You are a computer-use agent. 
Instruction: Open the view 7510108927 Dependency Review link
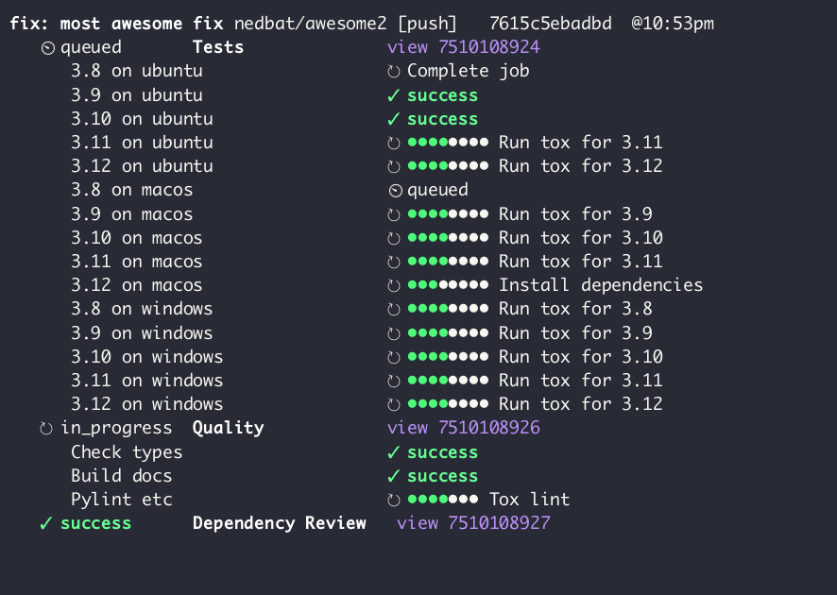pyautogui.click(x=473, y=523)
